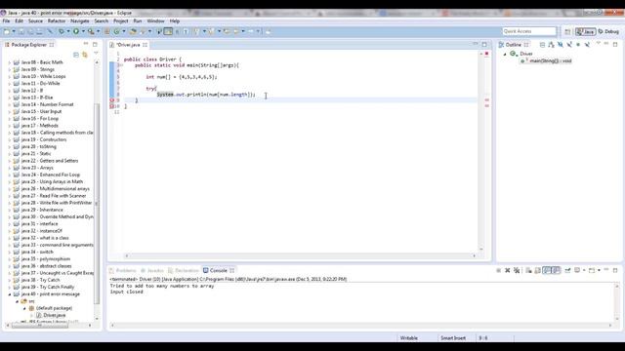The image size is (625, 351).
Task: Open the Window menu
Action: (155, 21)
